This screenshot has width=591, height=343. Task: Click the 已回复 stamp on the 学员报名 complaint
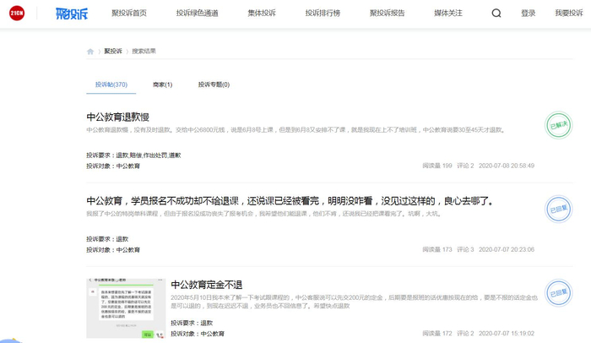click(x=559, y=209)
